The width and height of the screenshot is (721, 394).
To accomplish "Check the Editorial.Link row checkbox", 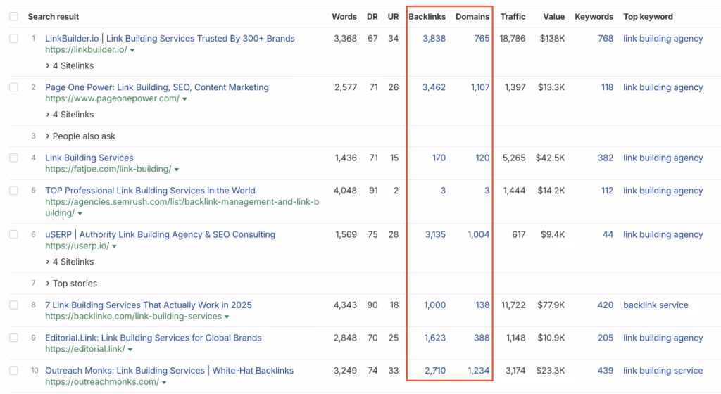I will (x=14, y=338).
